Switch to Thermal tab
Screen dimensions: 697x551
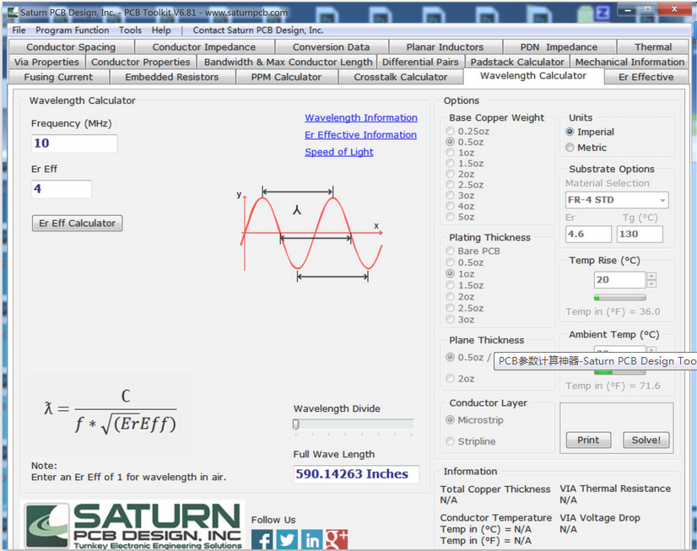(653, 47)
